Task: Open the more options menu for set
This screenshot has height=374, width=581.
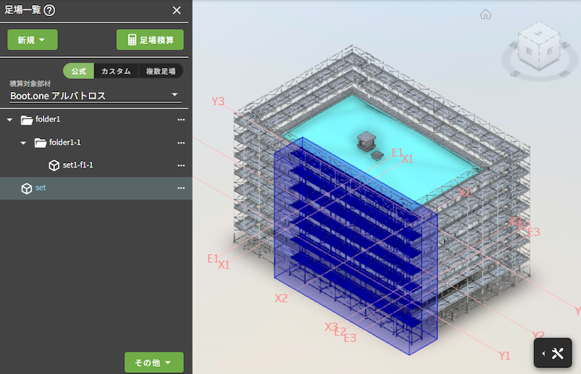Action: (x=182, y=188)
